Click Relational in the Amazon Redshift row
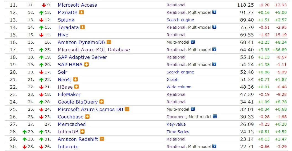The width and height of the screenshot is (292, 151). 176,139
